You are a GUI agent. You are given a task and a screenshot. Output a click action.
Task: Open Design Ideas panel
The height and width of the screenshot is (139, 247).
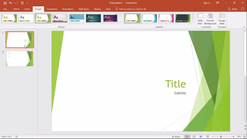(x=222, y=19)
